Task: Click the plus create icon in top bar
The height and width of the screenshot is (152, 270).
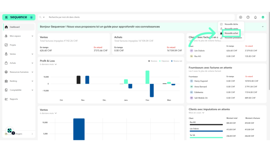Action: click(x=241, y=17)
